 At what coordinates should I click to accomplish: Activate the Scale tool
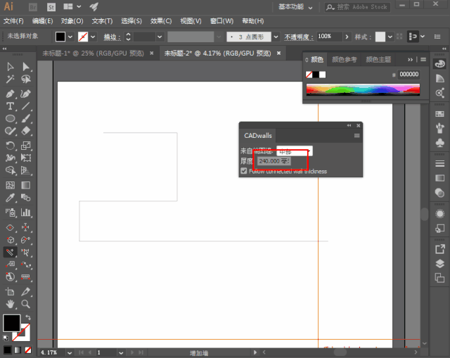[26, 146]
